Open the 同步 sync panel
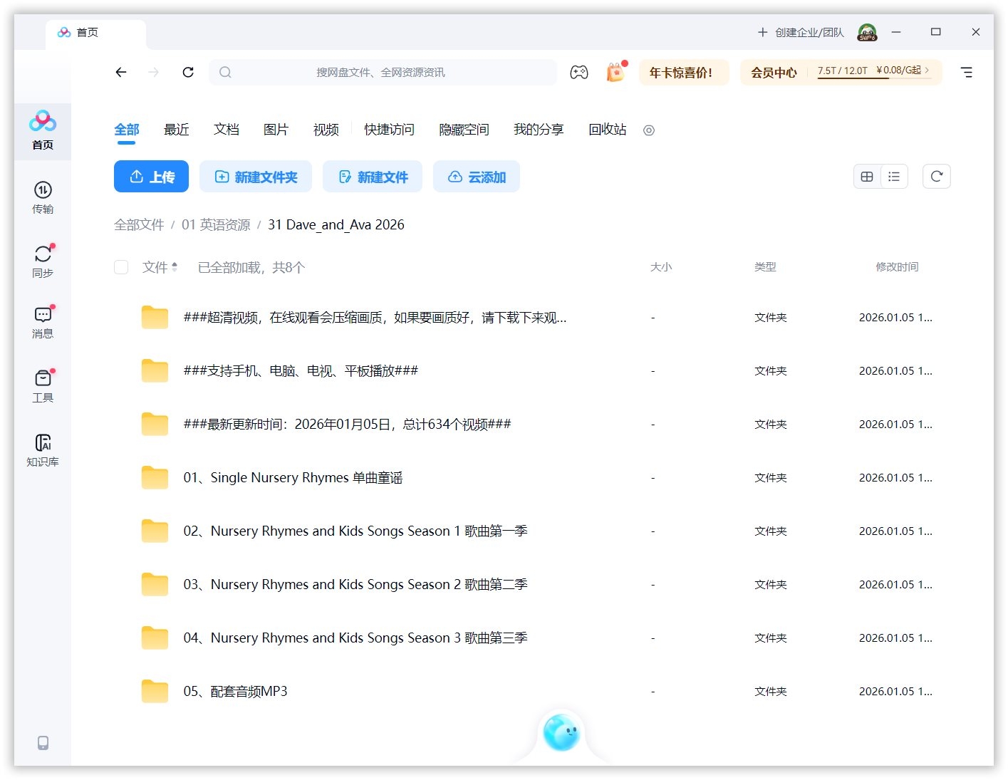The height and width of the screenshot is (780, 1008). (x=43, y=260)
